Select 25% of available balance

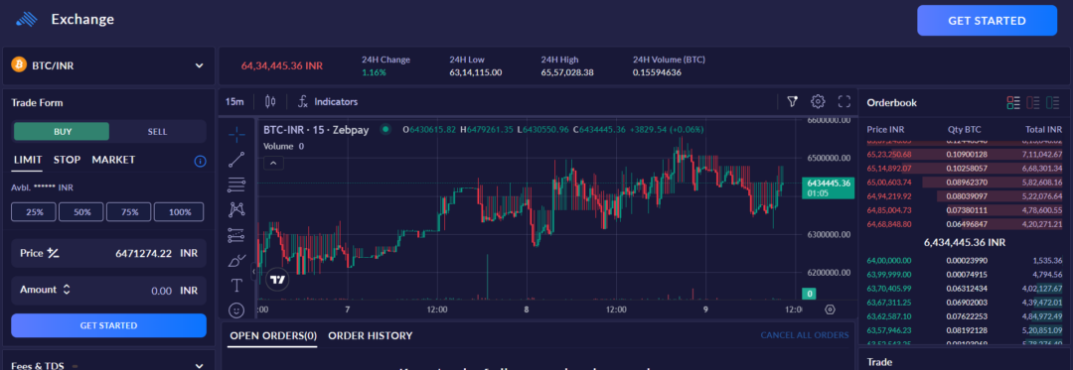(34, 211)
